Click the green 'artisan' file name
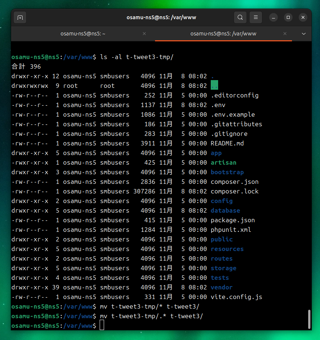This screenshot has width=320, height=340. pyautogui.click(x=223, y=162)
